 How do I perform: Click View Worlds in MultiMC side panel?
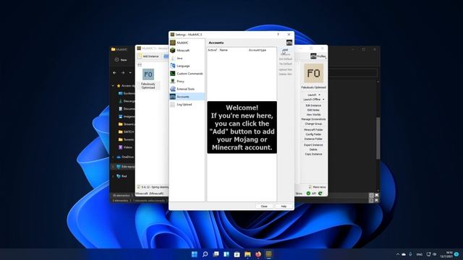click(313, 114)
